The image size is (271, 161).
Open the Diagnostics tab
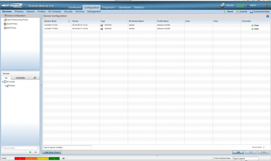[108, 8]
